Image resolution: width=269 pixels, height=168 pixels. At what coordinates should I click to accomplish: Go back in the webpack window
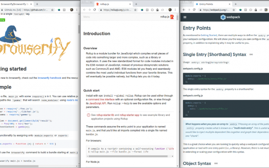pyautogui.click(x=184, y=10)
